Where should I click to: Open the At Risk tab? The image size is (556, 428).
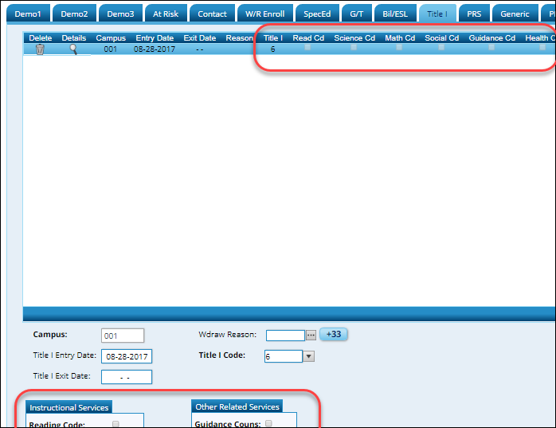pyautogui.click(x=166, y=14)
